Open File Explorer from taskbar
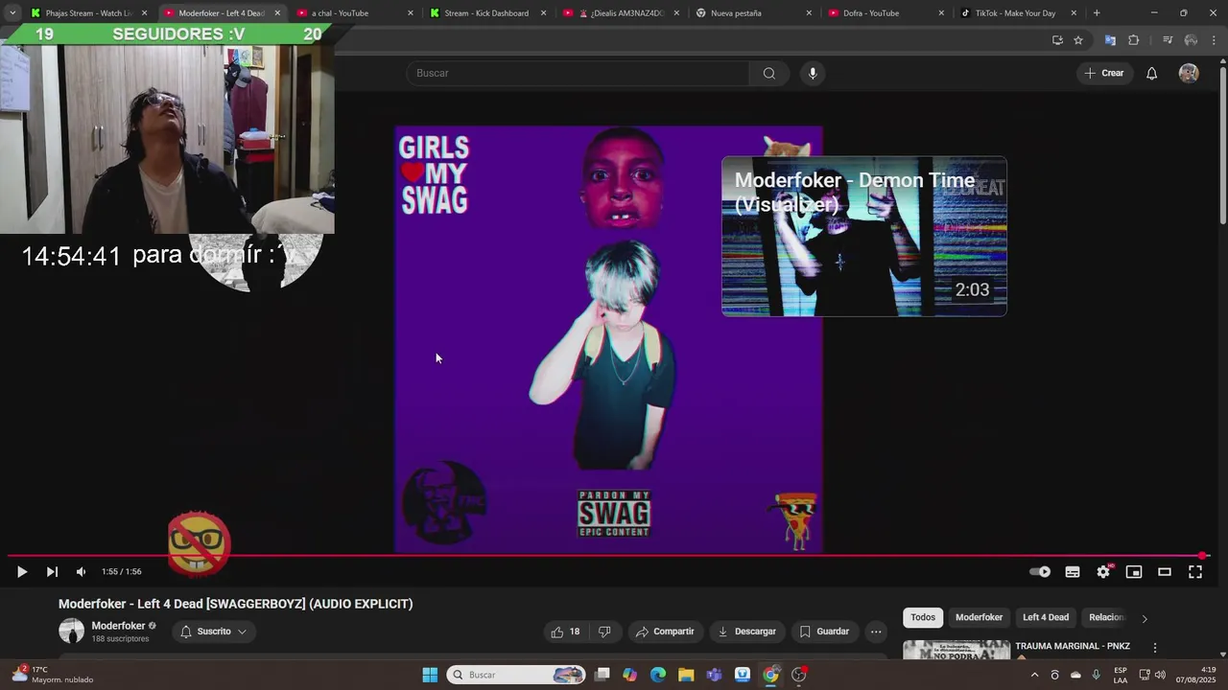This screenshot has height=690, width=1228. pos(686,675)
